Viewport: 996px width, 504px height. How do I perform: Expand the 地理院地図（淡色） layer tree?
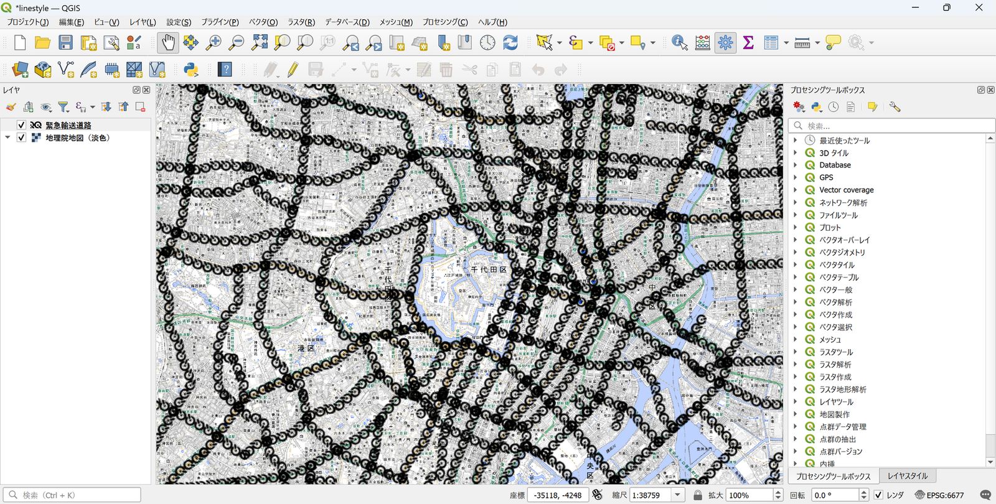click(x=8, y=138)
